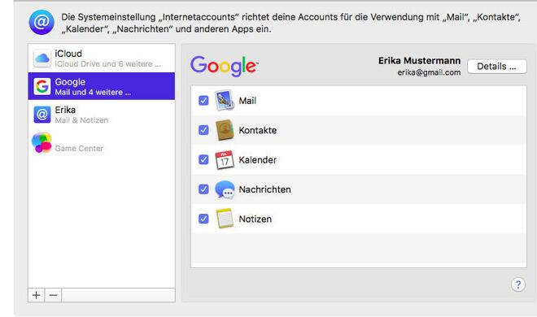Image resolution: width=537 pixels, height=317 pixels.
Task: Toggle the Kalender checkbox
Action: point(203,159)
